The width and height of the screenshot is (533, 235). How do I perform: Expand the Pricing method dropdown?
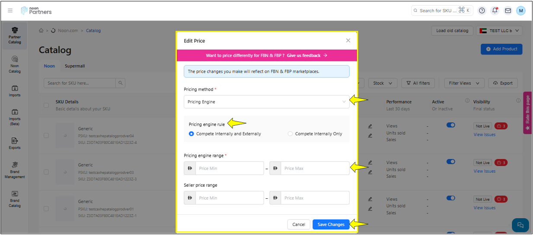(x=266, y=102)
